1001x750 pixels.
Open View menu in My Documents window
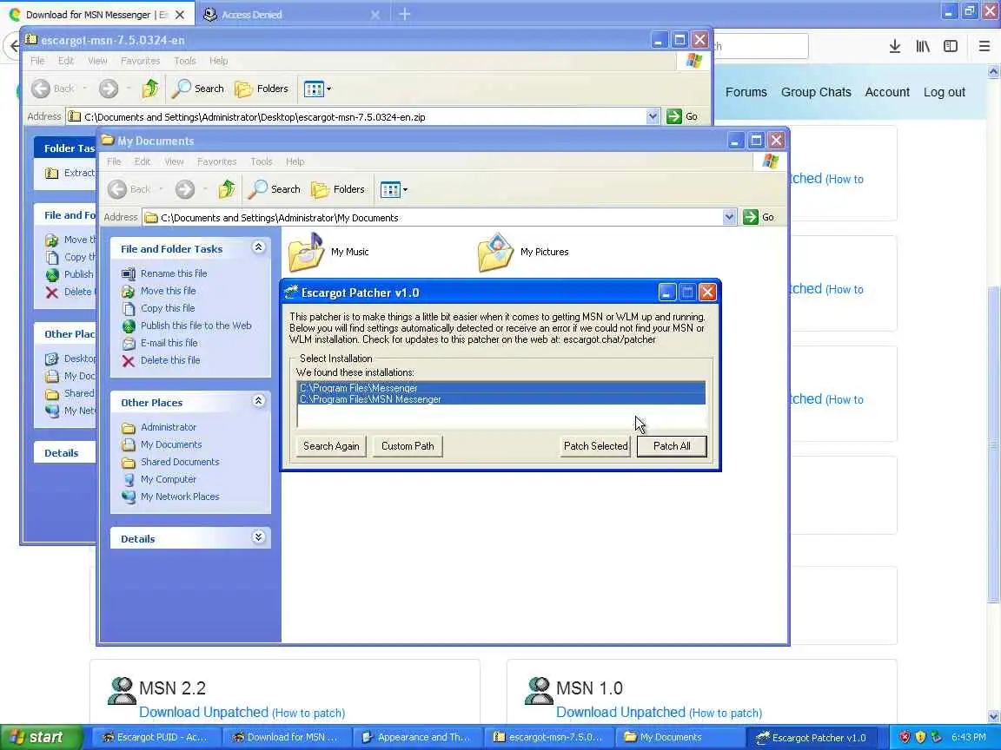pos(174,161)
